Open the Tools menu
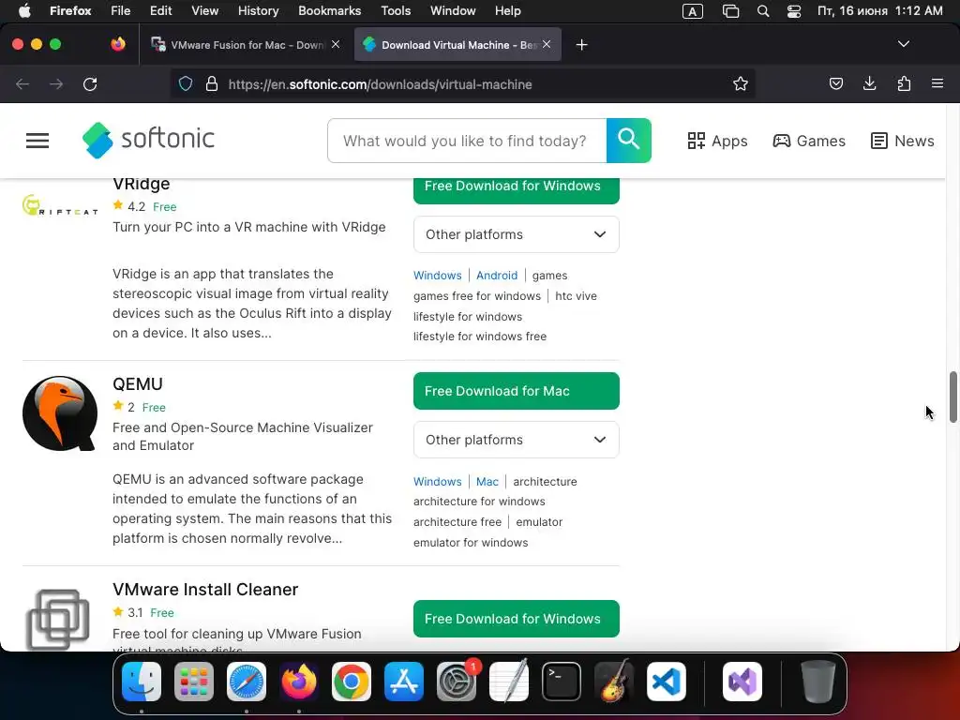 pyautogui.click(x=396, y=11)
